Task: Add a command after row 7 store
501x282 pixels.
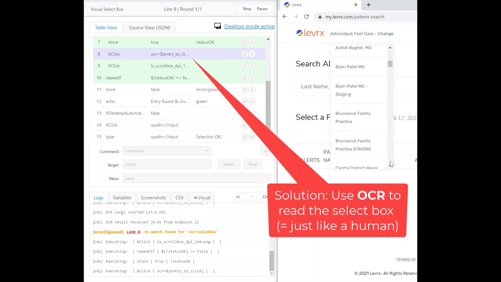Action: click(x=252, y=42)
